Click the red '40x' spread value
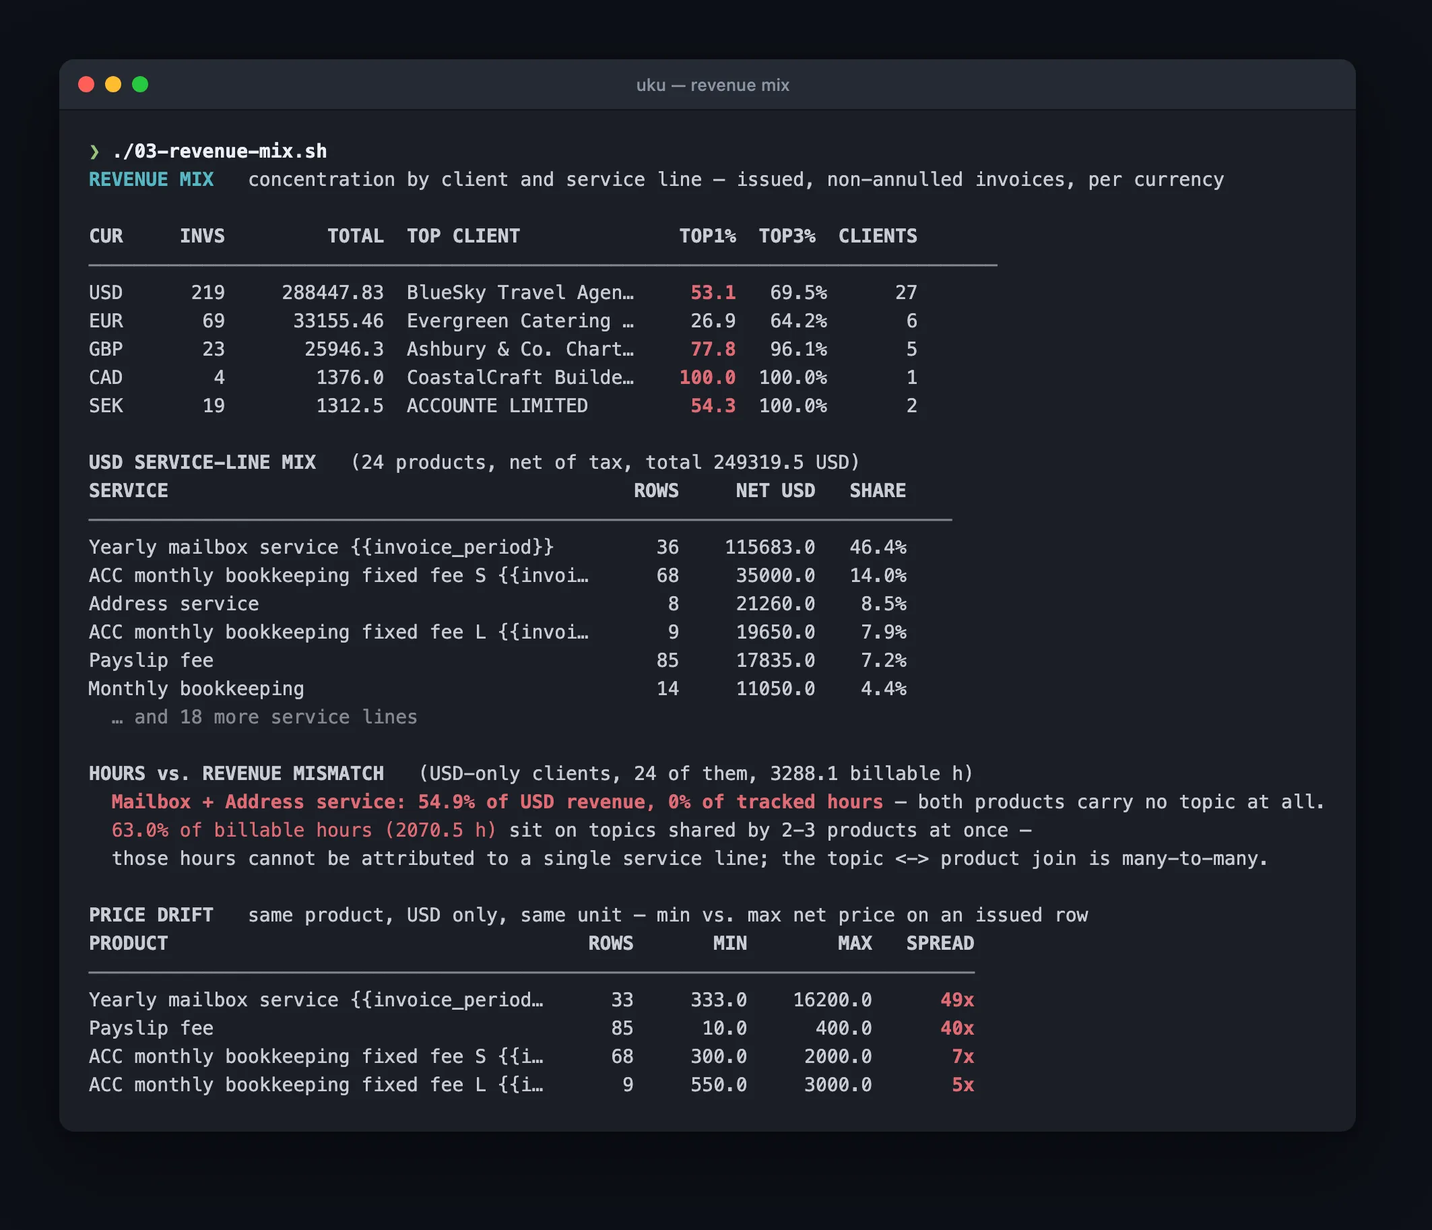1432x1230 pixels. click(x=957, y=1028)
